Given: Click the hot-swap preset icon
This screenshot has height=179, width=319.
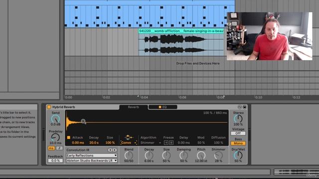Looking at the screenshot, I should coord(240,107).
